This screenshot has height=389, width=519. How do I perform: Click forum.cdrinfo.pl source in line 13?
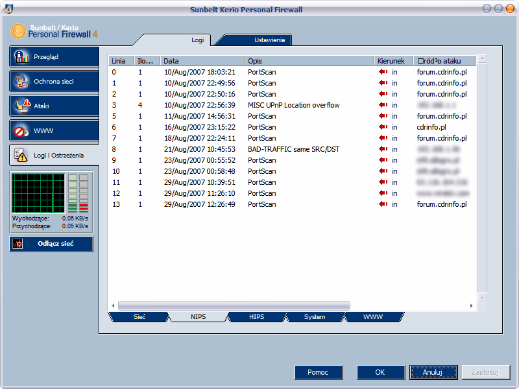(x=442, y=204)
